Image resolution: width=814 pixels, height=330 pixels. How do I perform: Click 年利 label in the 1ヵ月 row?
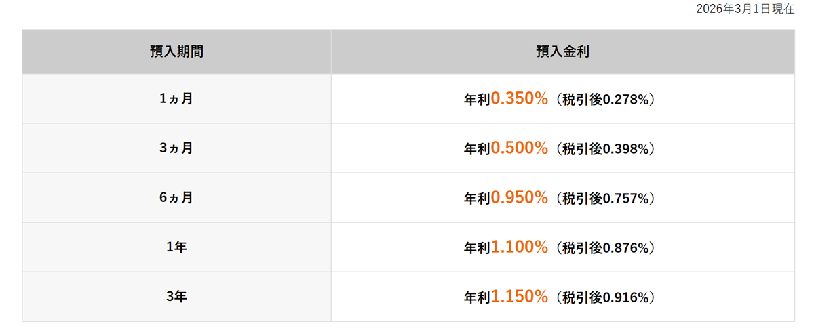coord(477,99)
